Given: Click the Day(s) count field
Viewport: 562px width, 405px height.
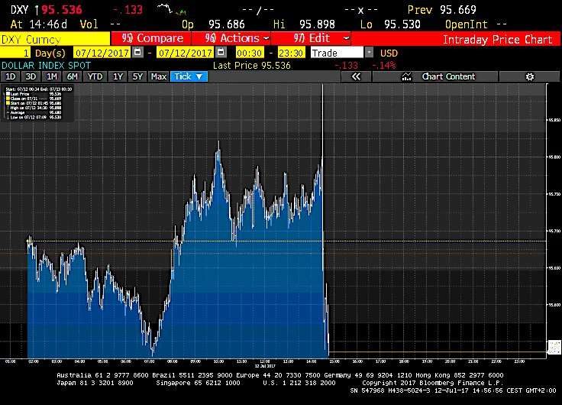Looking at the screenshot, I should (15, 53).
